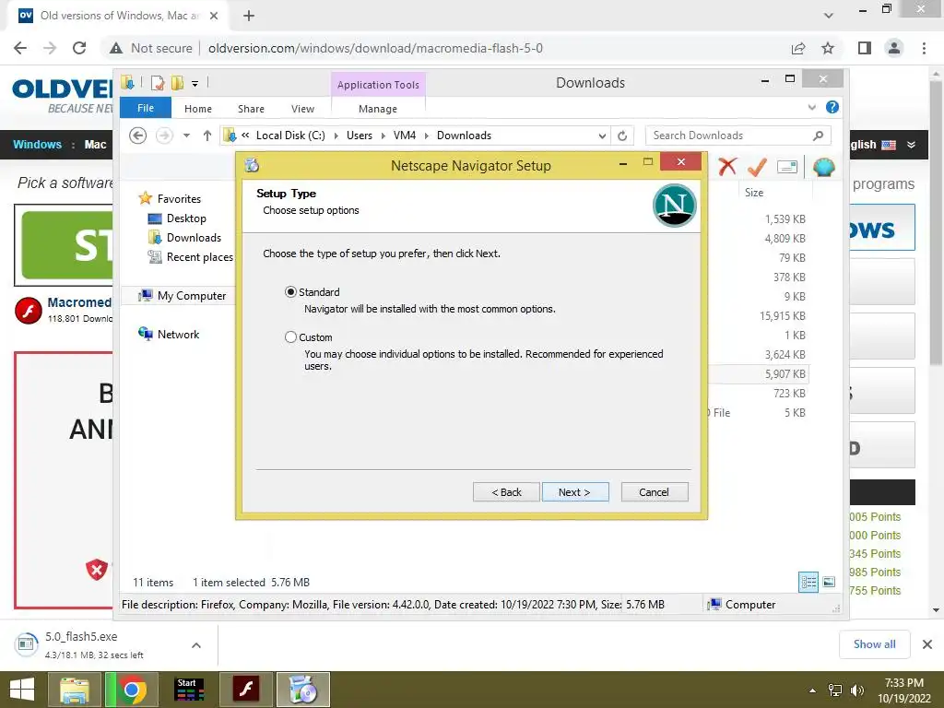Expand the arrow after VM4 in path

427,136
